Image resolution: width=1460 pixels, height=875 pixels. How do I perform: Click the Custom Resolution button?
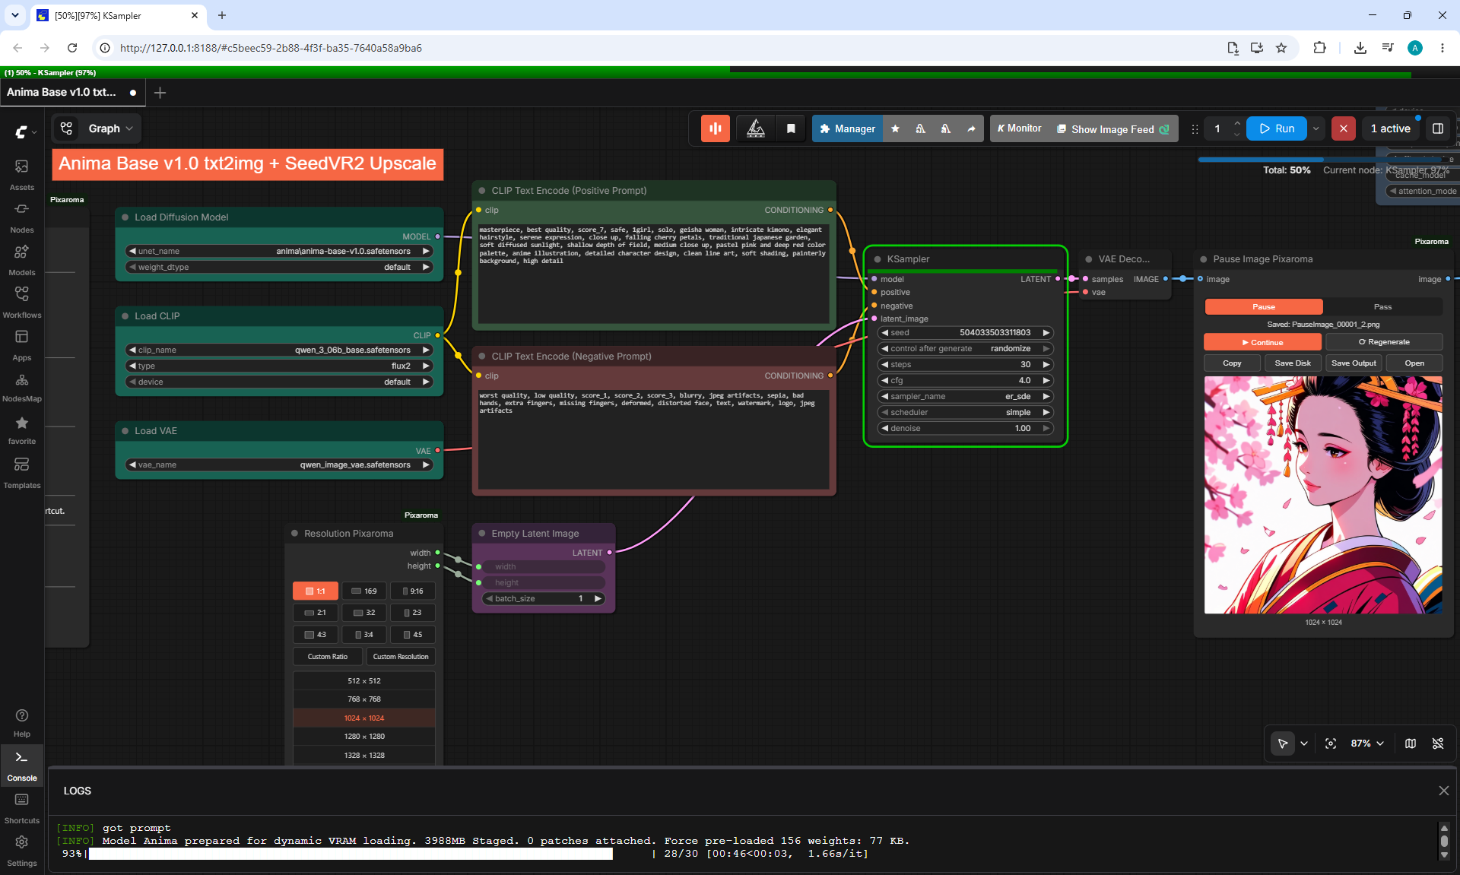click(401, 656)
